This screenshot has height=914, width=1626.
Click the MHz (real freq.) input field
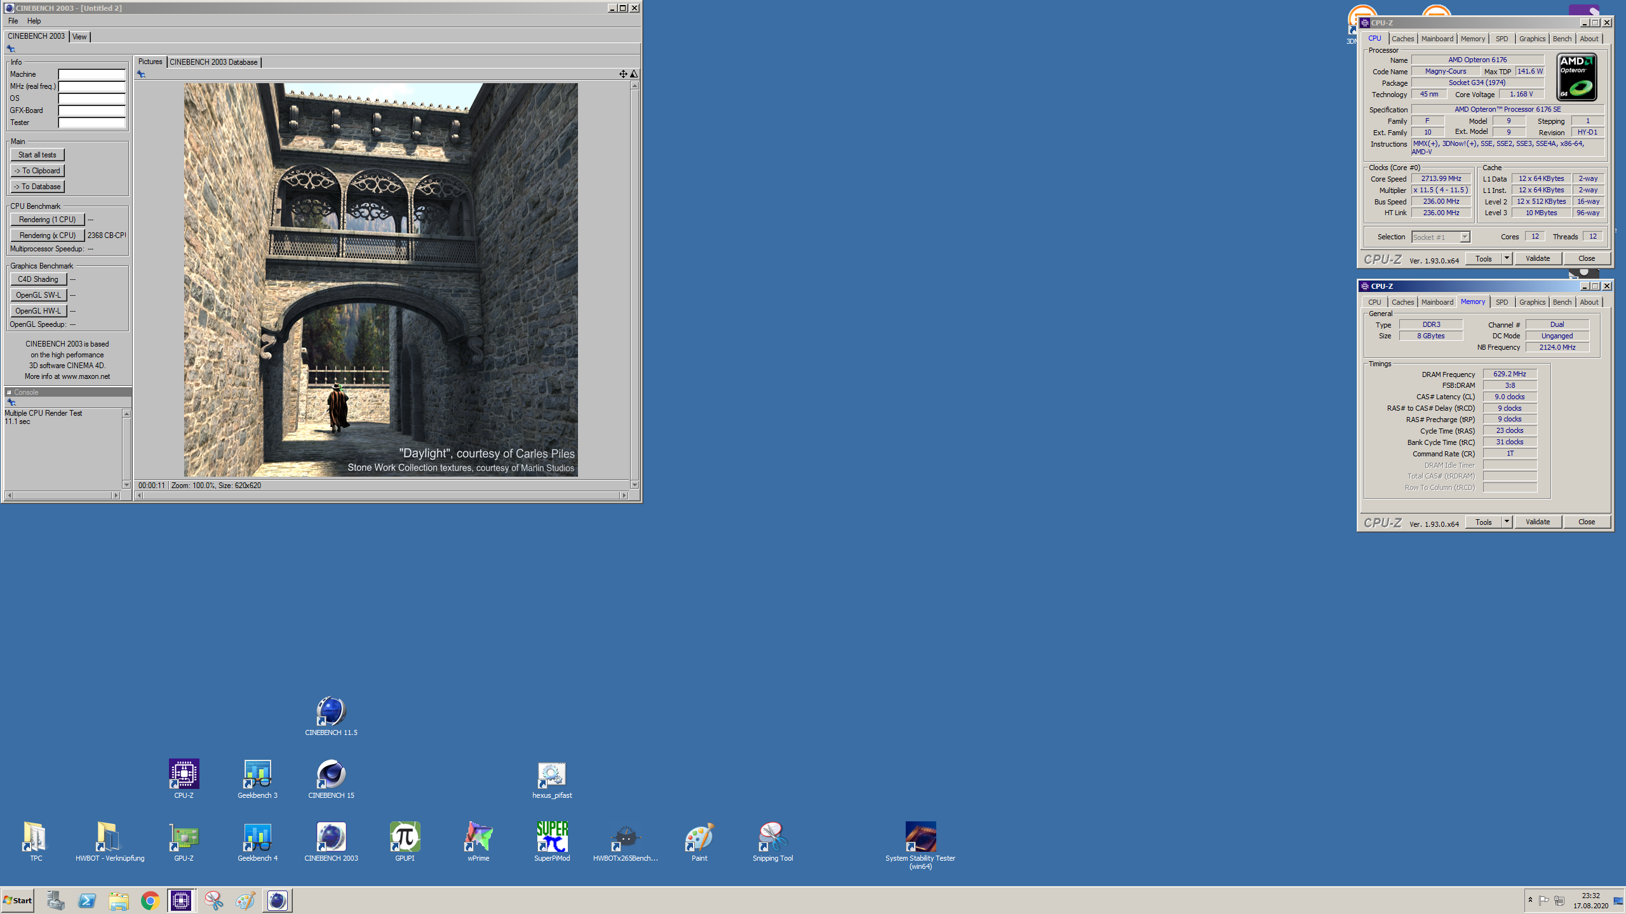click(x=91, y=86)
